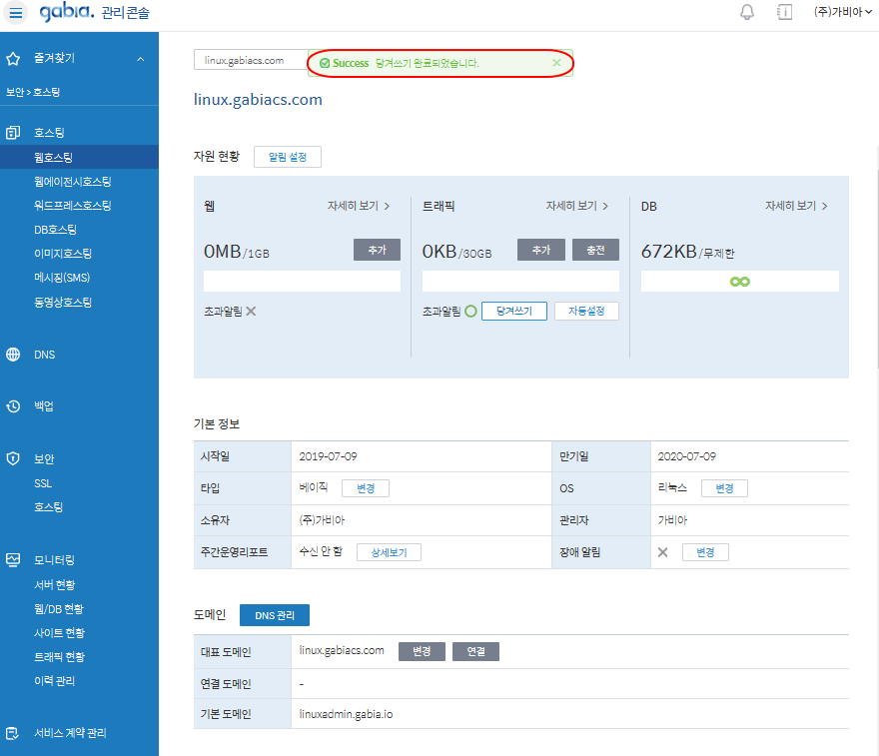Click the 백업 history clock icon
This screenshot has width=879, height=756.
pyautogui.click(x=13, y=405)
